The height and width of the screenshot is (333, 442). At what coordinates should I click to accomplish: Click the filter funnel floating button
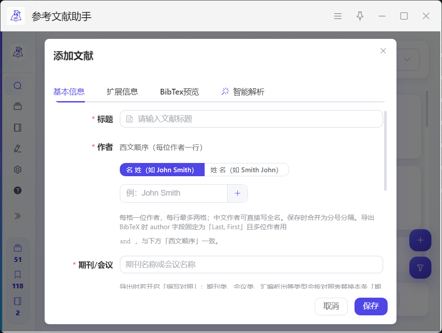click(420, 268)
